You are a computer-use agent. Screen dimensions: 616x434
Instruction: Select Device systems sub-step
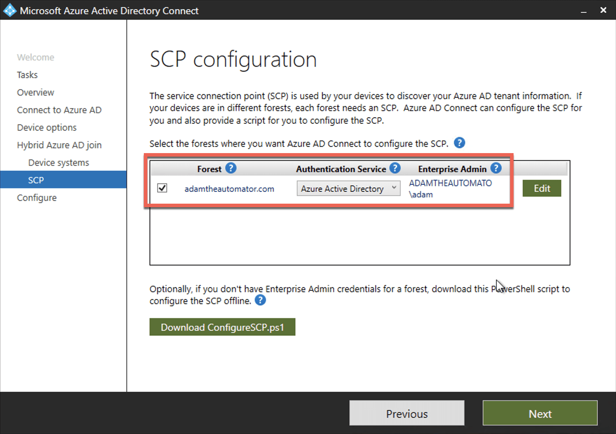point(59,163)
